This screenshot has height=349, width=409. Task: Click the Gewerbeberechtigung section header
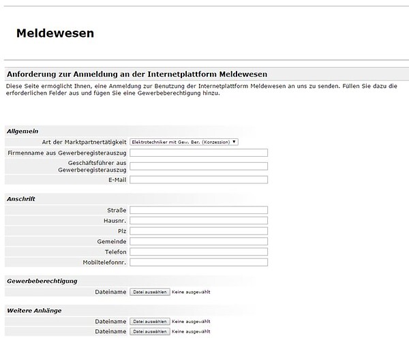pyautogui.click(x=42, y=282)
